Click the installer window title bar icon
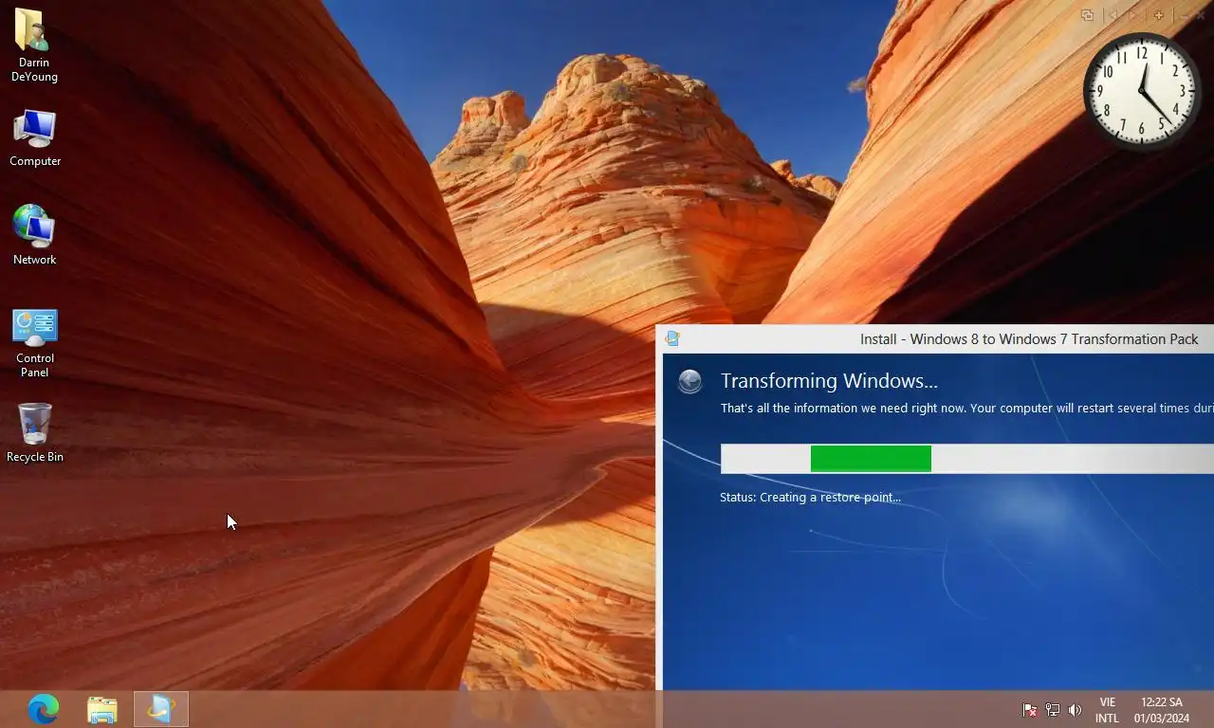The height and width of the screenshot is (728, 1214). (672, 338)
